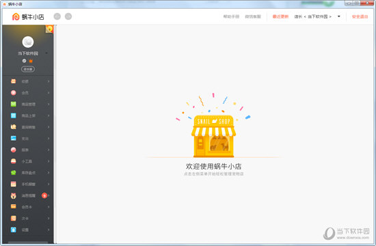Open the cashier (收银) sidebar icon
Image resolution: width=376 pixels, height=246 pixels.
[14, 81]
